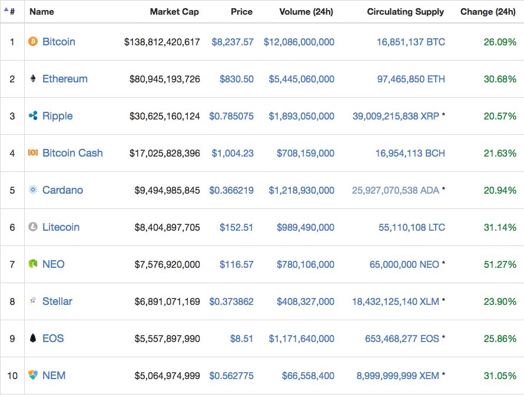Click supply 653,468,277 EOS
524x395 pixels.
point(402,339)
